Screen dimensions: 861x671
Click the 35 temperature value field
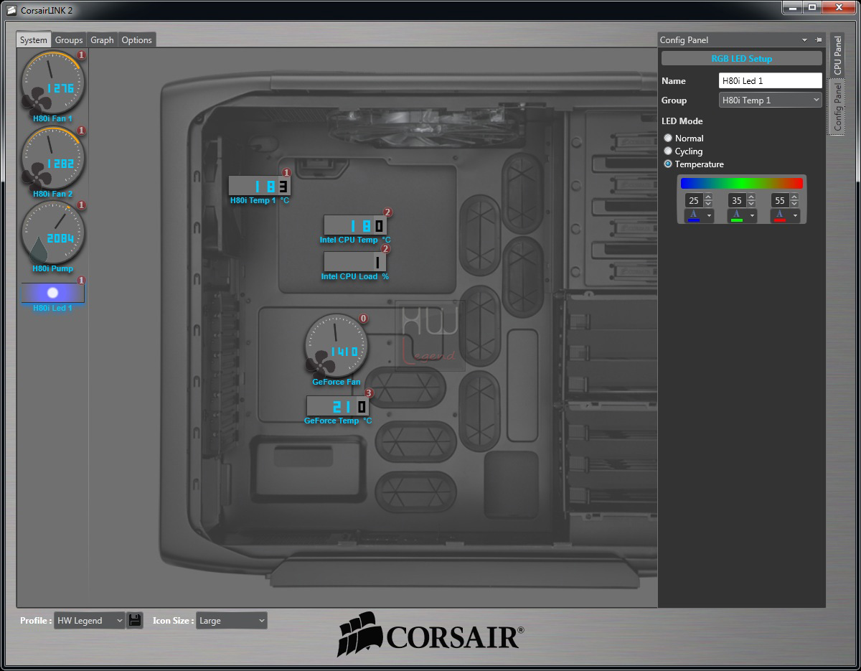738,201
